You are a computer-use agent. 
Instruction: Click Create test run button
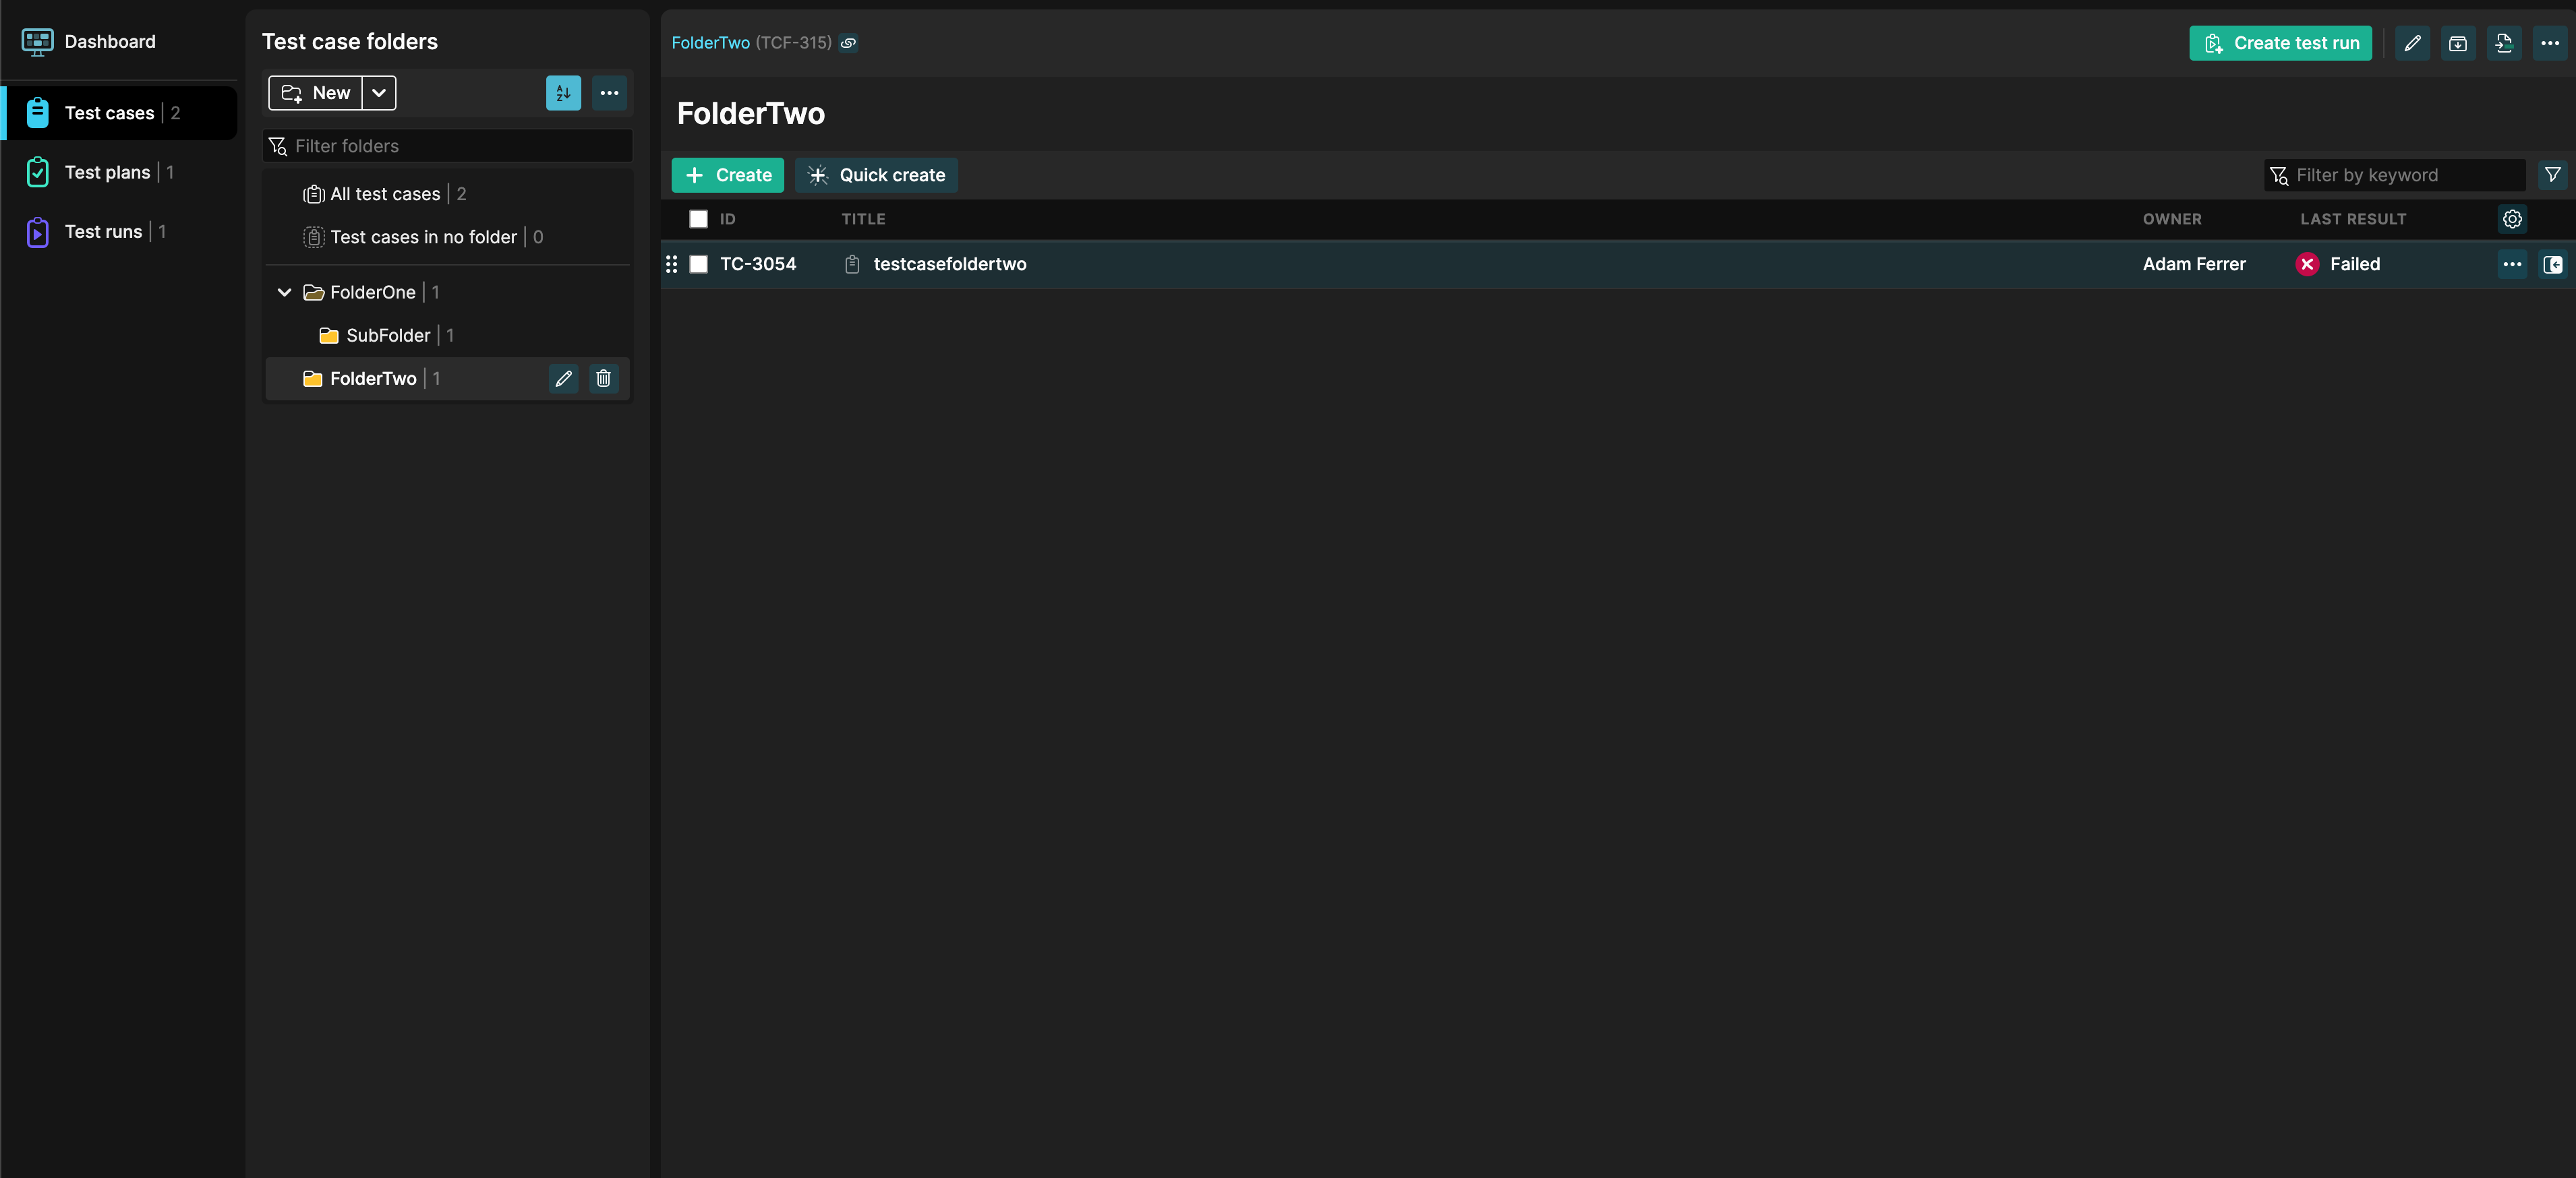(x=2280, y=43)
